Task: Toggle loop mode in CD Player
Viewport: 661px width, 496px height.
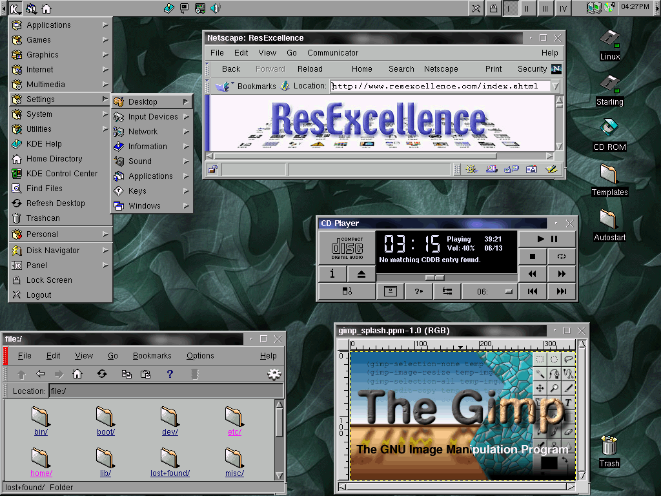Action: [561, 256]
